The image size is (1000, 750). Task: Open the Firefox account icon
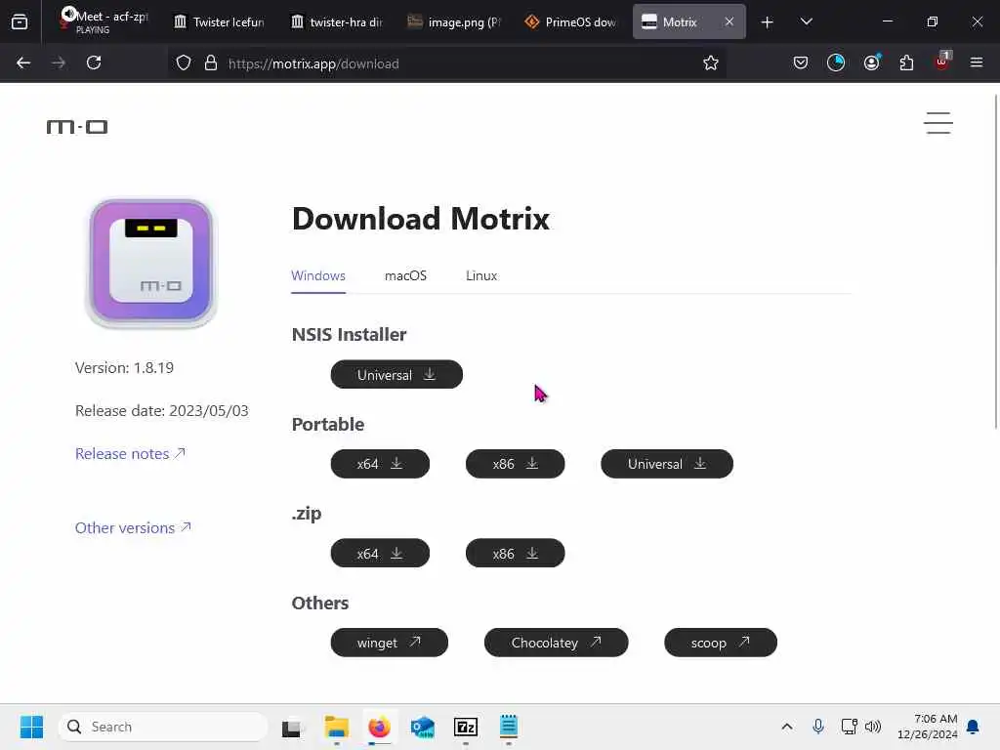[871, 62]
